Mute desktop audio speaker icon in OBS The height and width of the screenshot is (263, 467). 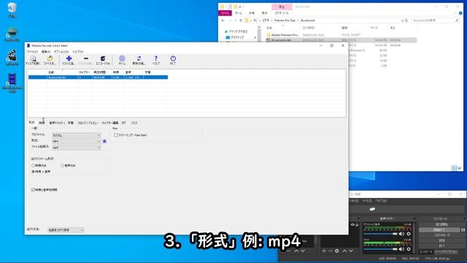(x=401, y=234)
